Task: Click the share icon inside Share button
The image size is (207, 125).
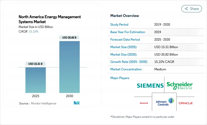Action: (x=186, y=9)
